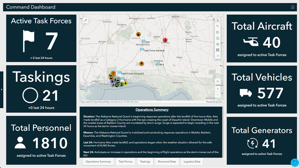The width and height of the screenshot is (299, 168).
Task: Click the 'Situation:' paragraph label
Action: [x=89, y=117]
